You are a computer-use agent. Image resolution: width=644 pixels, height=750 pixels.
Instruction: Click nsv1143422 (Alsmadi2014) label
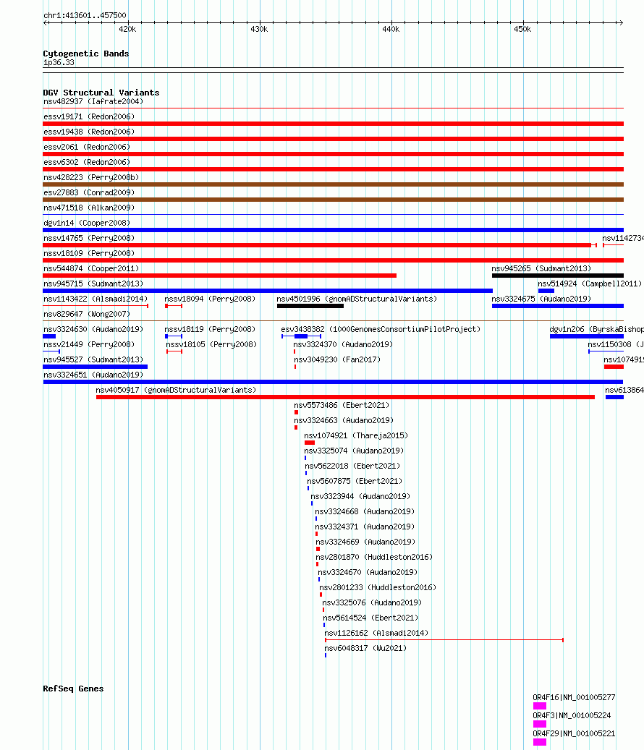tap(96, 299)
